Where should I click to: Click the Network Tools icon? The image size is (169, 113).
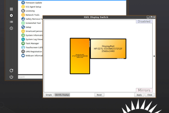coord(23,15)
